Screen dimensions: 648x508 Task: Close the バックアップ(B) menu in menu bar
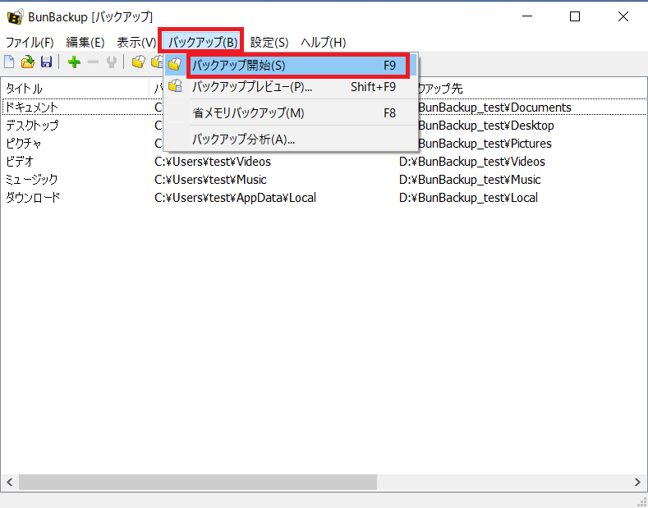tap(203, 42)
